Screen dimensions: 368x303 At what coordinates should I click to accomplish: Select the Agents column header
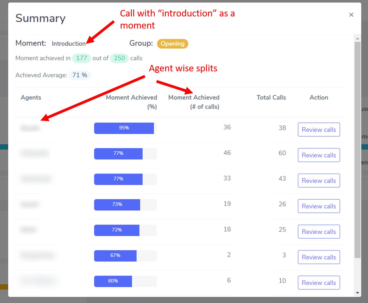(x=31, y=97)
